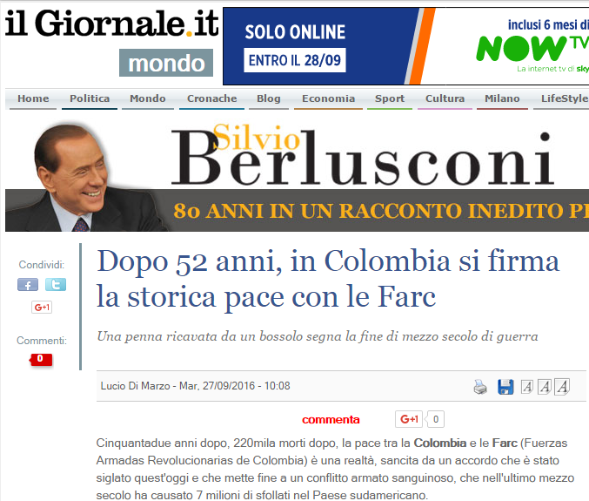Open the Cultura menu item
This screenshot has width=589, height=501.
(445, 98)
